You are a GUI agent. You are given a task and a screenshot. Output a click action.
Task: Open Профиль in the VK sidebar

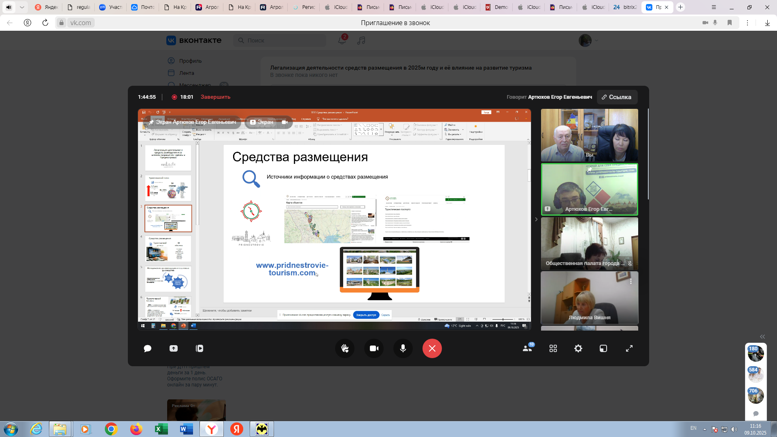pyautogui.click(x=190, y=61)
